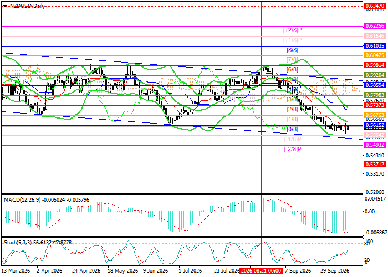This screenshot has height=277, width=388.
Task: Click the [7/8] Murrey level label
Action: tap(292, 60)
